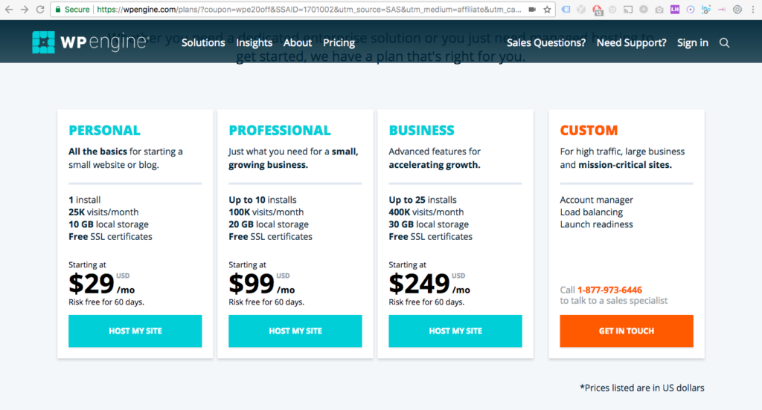Screen dimensions: 762x410
Task: Click '*Prices listed are in US dollars' note
Action: click(x=642, y=388)
